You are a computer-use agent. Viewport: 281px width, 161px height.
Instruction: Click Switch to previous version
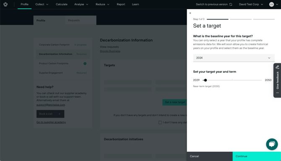click(212, 4)
